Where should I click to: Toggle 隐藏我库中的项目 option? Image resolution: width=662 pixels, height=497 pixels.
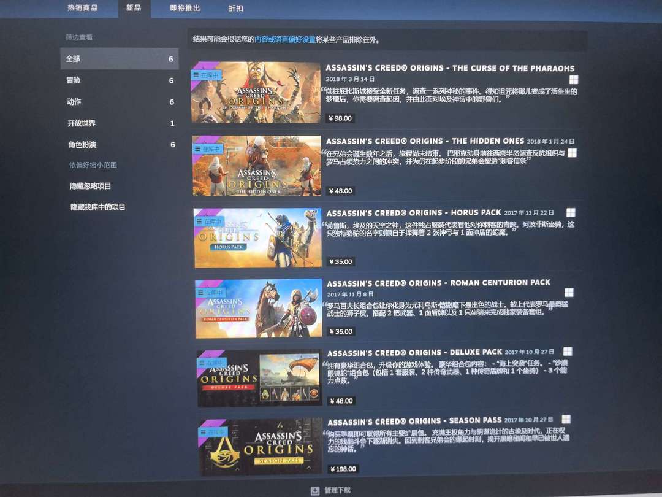click(98, 207)
